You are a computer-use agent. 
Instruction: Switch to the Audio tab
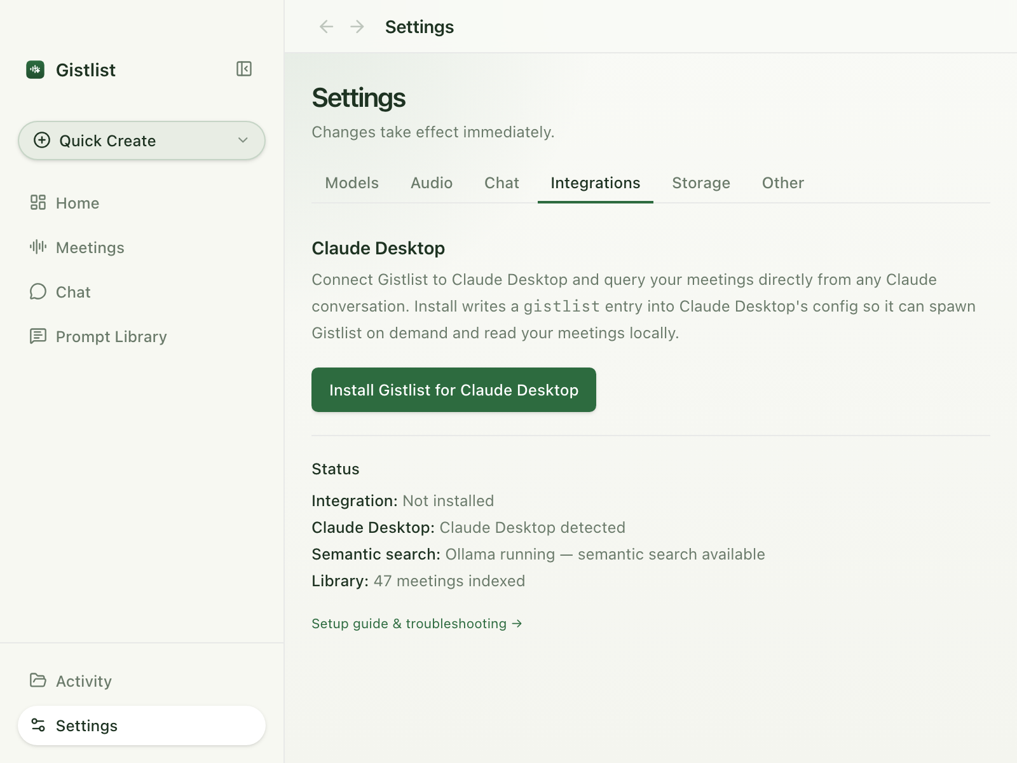click(x=432, y=183)
